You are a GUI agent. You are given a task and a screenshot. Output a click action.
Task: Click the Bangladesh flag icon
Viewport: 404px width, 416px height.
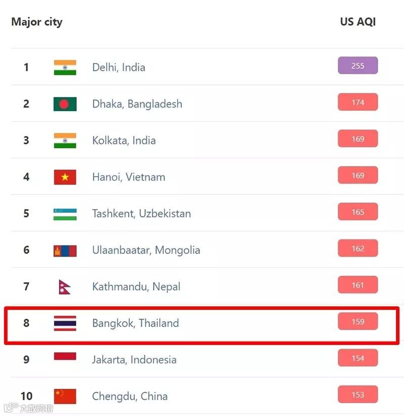65,104
